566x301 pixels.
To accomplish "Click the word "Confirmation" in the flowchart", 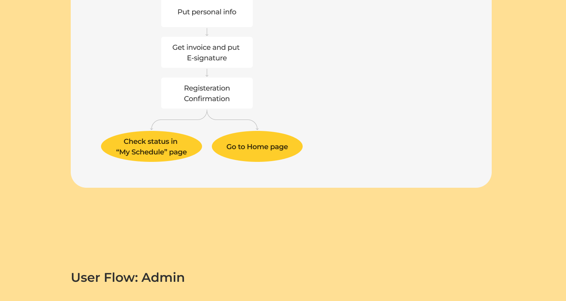I will (207, 99).
